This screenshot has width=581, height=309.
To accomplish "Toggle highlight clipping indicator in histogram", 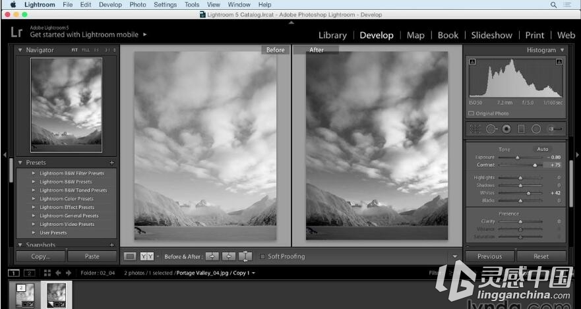I will 559,62.
